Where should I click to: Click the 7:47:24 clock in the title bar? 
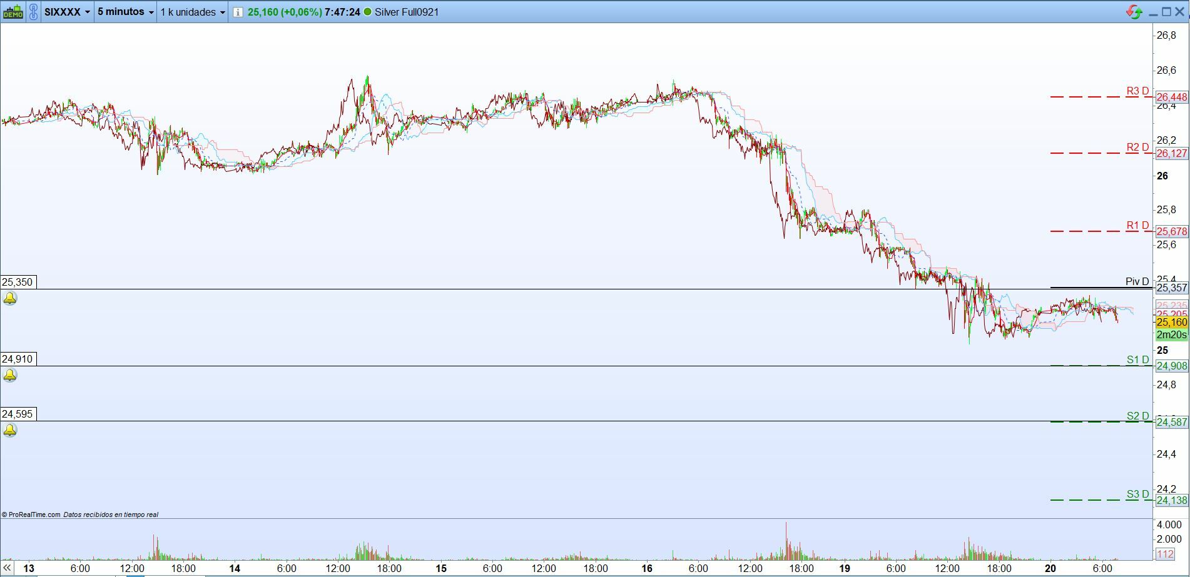pos(342,12)
